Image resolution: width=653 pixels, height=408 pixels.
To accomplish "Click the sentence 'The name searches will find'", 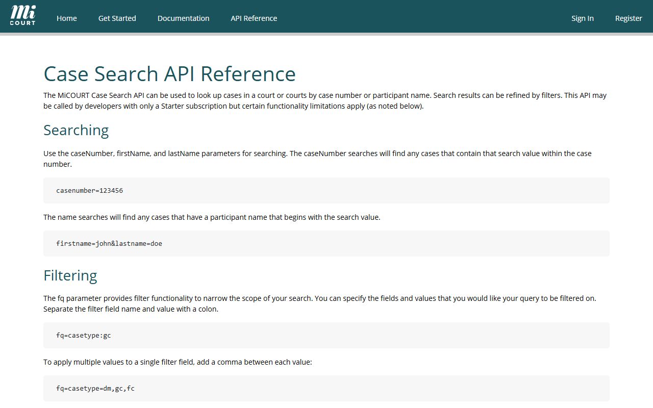I will click(212, 217).
